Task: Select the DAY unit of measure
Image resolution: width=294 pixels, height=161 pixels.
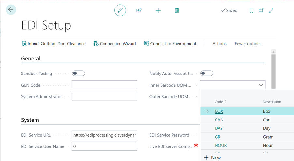Action: click(218, 128)
